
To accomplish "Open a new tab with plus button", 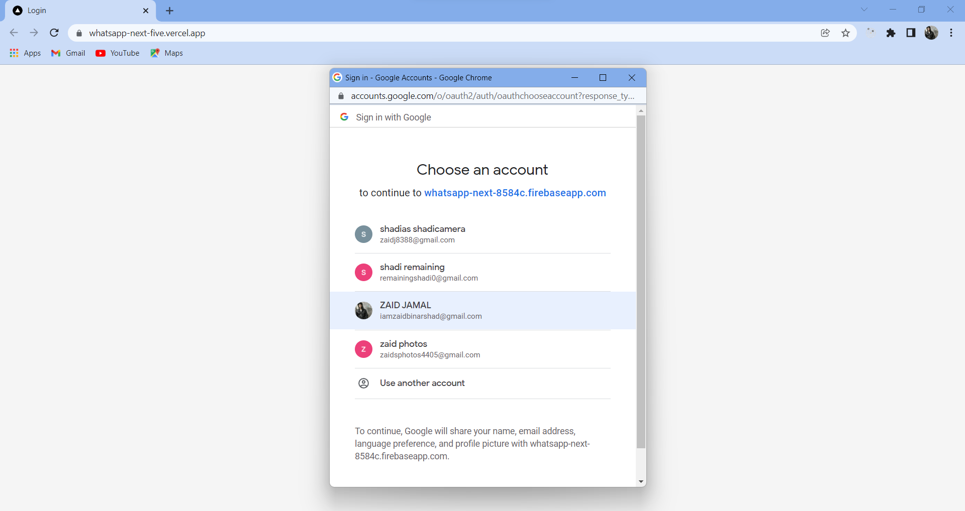I will (170, 11).
